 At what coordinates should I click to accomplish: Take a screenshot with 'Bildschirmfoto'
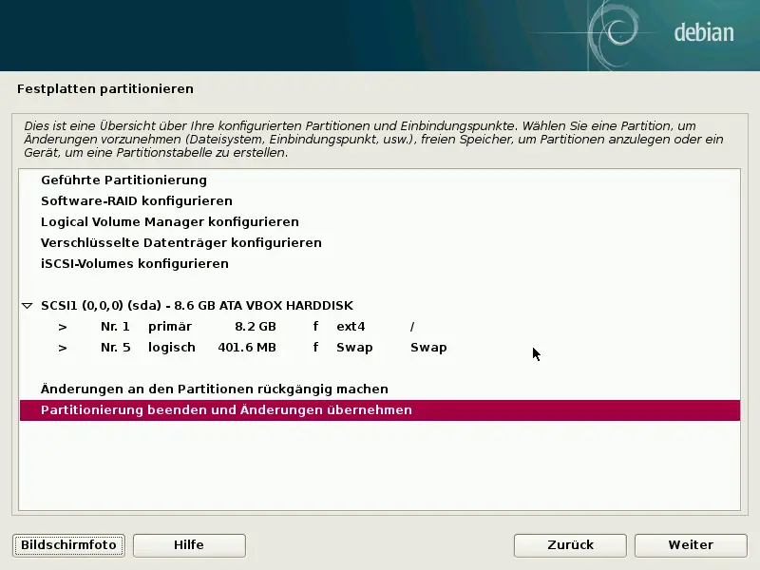point(67,545)
